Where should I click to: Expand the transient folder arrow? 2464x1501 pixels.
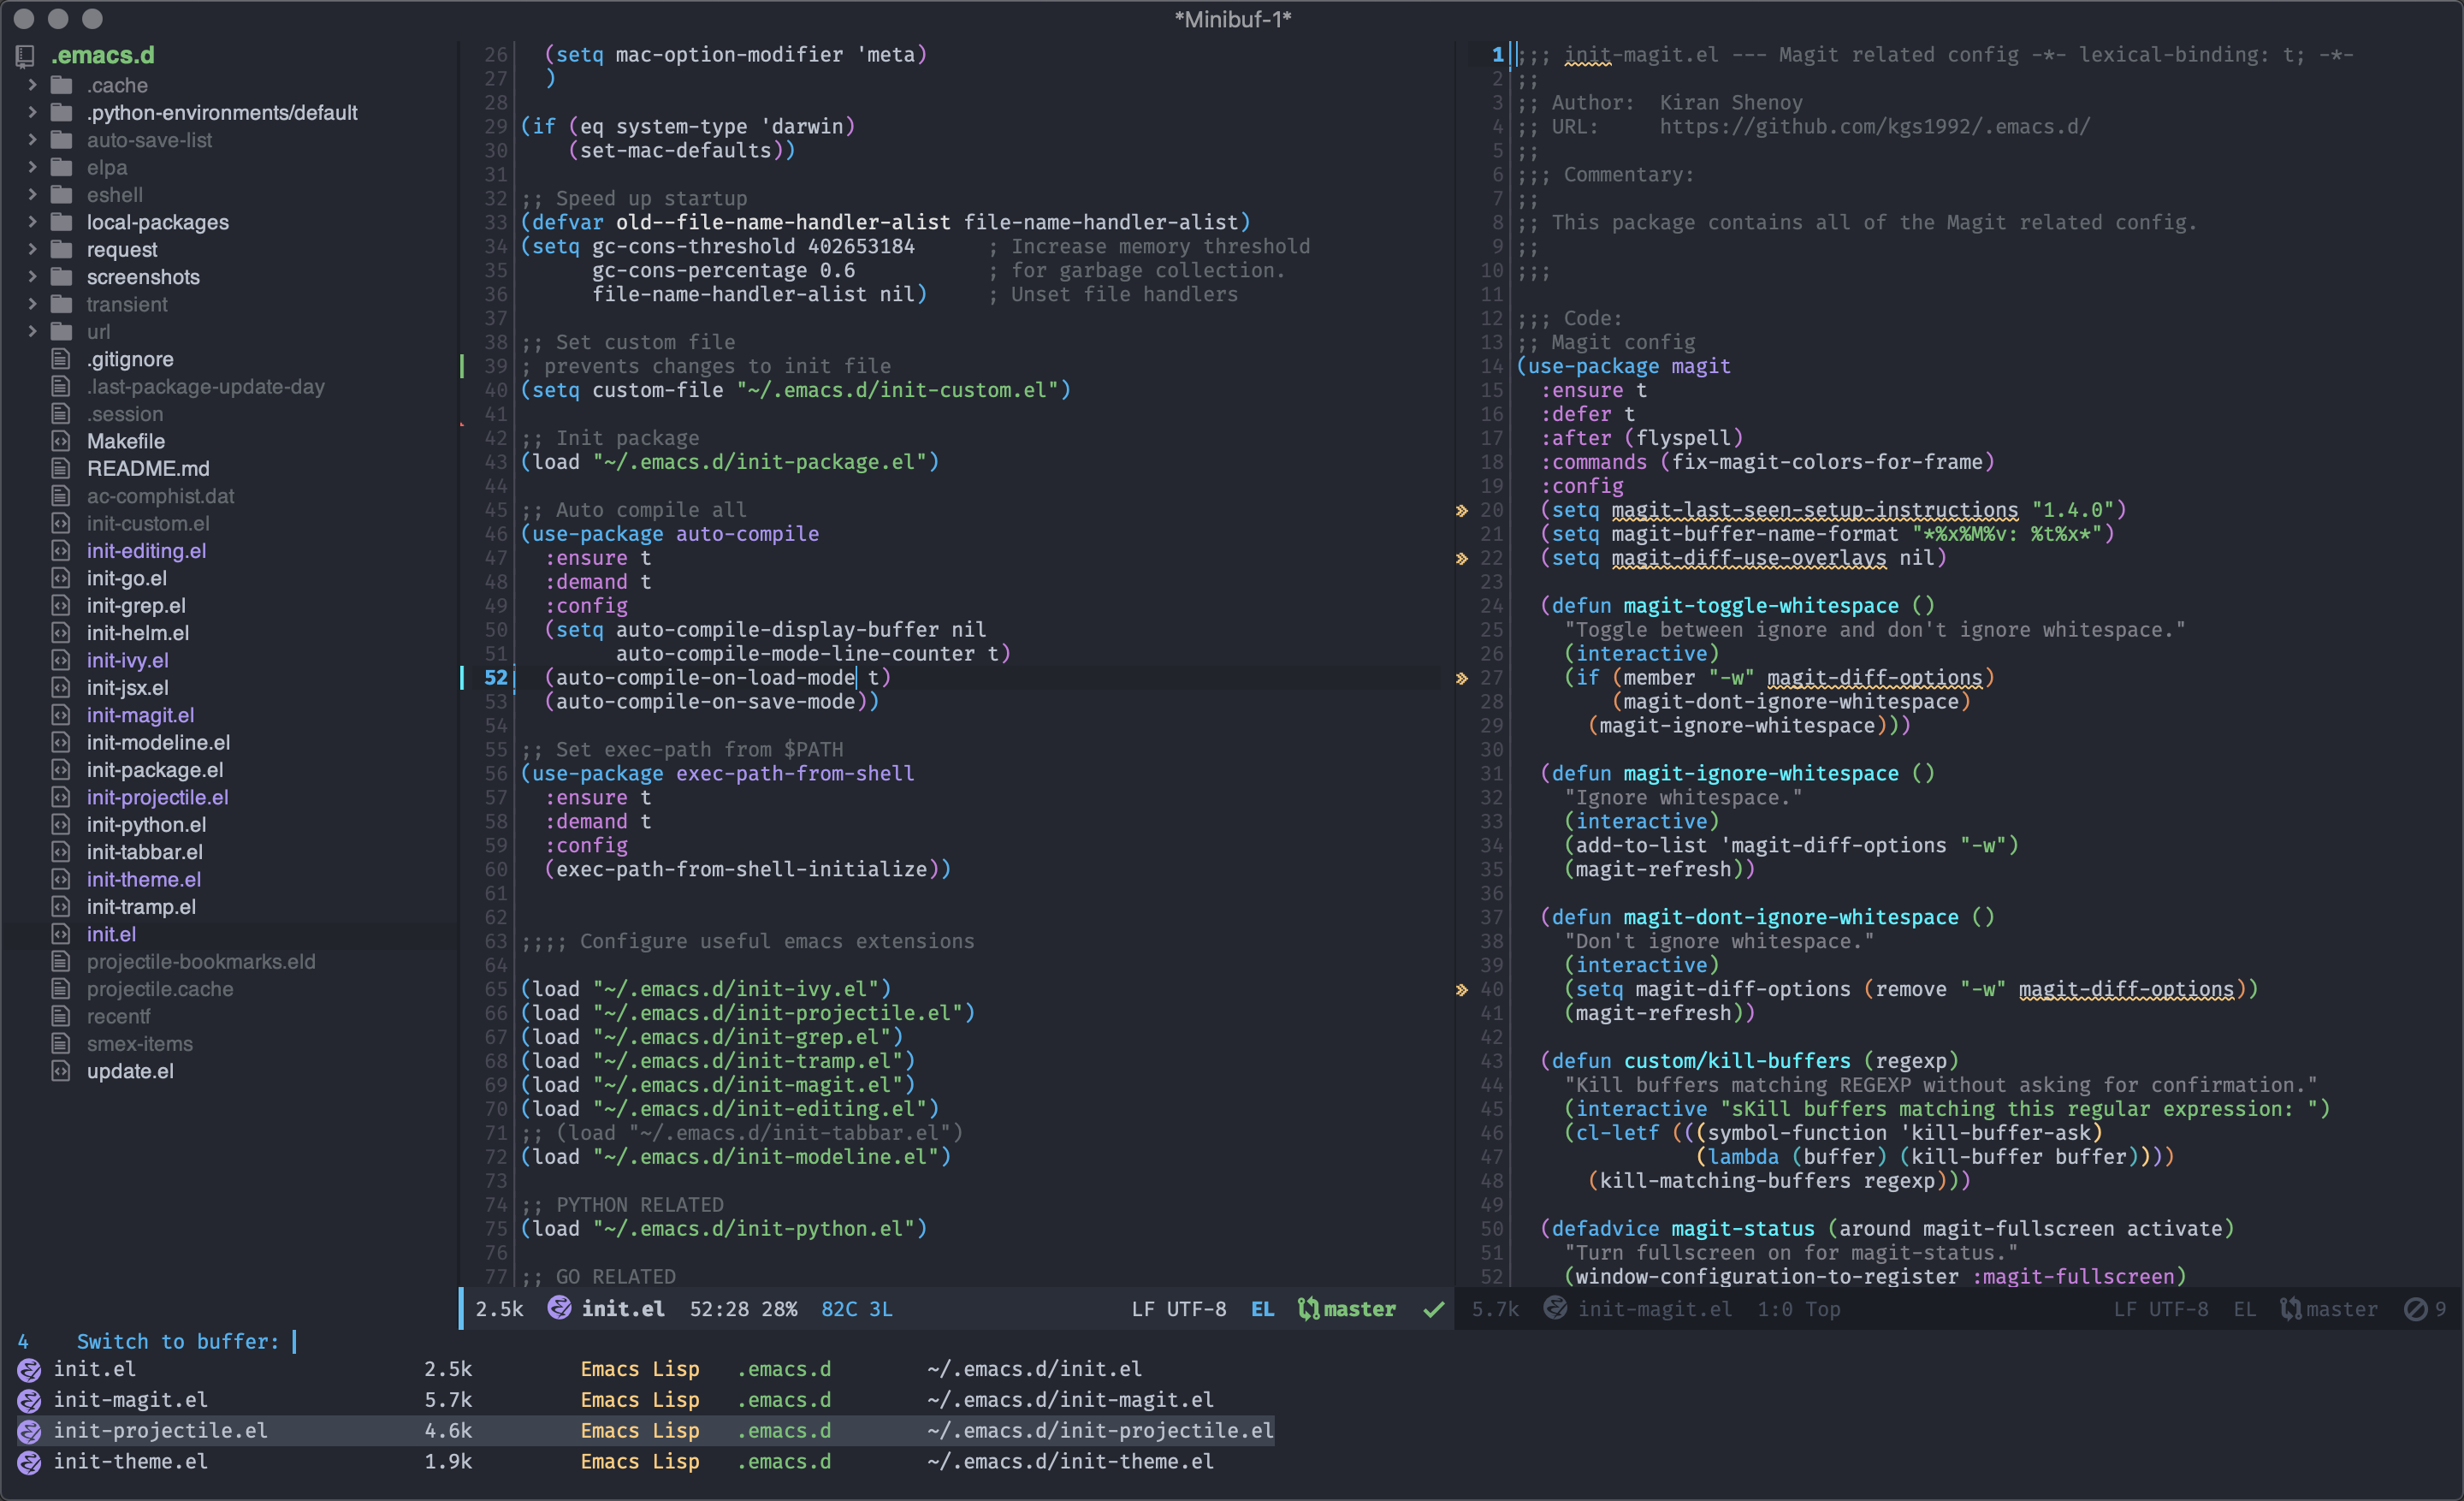coord(32,304)
